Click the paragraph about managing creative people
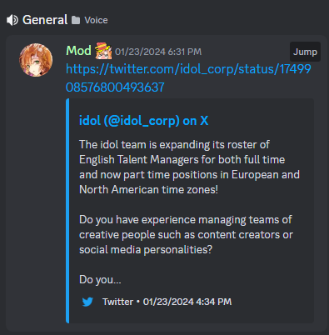Screen dimensions: 329x335 (x=186, y=235)
